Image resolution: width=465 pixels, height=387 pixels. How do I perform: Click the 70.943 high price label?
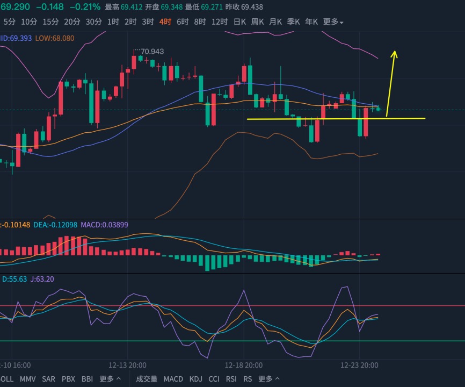point(152,52)
